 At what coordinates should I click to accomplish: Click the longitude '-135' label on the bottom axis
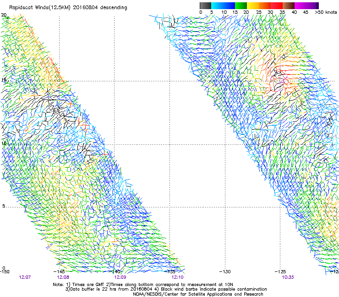[x=169, y=271]
